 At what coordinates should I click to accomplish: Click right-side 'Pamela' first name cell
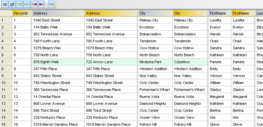coord(243,62)
